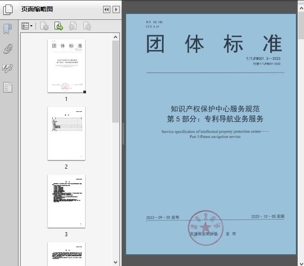The image size is (304, 266).
Task: Jump to page 3 thumbnail
Action: (66, 201)
